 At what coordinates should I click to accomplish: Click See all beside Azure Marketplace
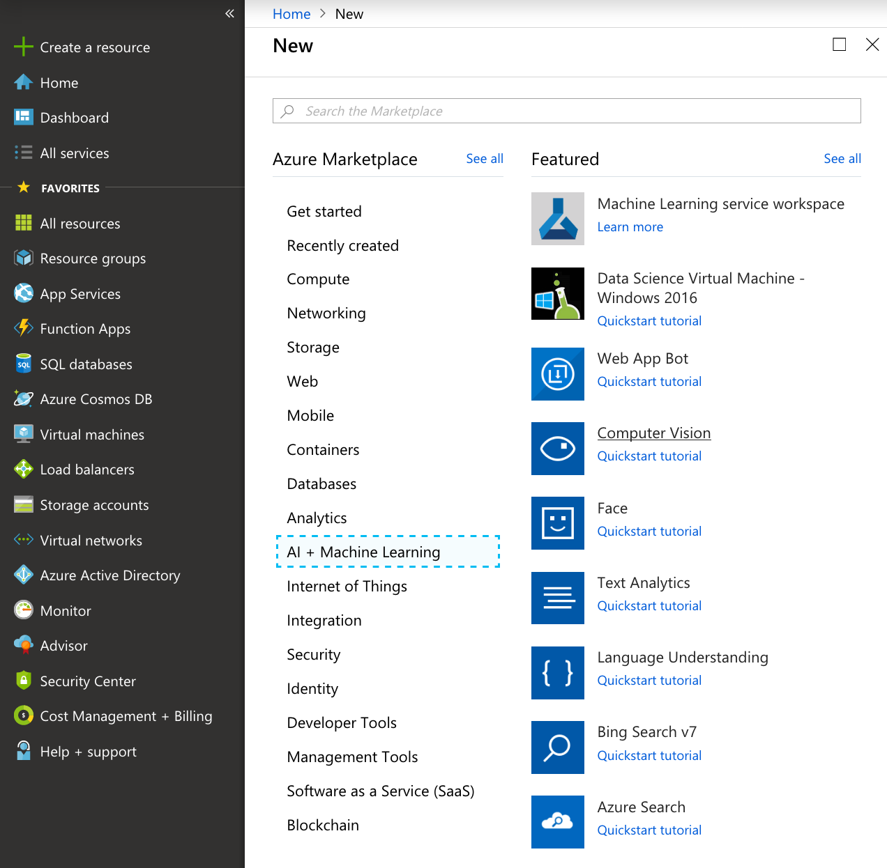(485, 159)
